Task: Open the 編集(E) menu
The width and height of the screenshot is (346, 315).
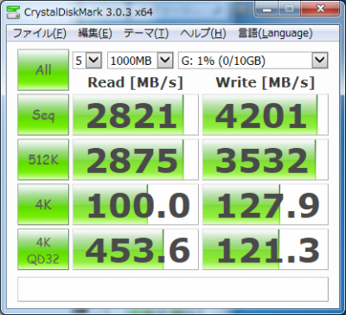Action: (x=94, y=34)
